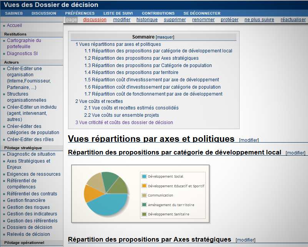Go to '1 Vues répartitions par axes et politiques'
Screen dimensions: 308x247
click(118, 44)
